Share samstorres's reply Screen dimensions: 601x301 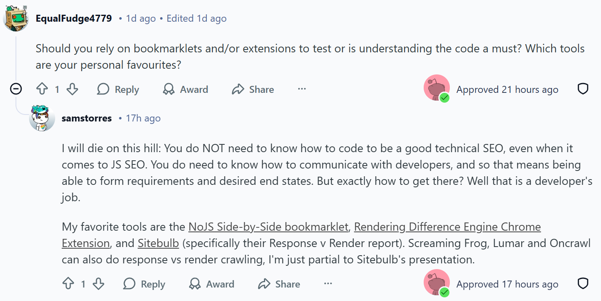tap(279, 284)
